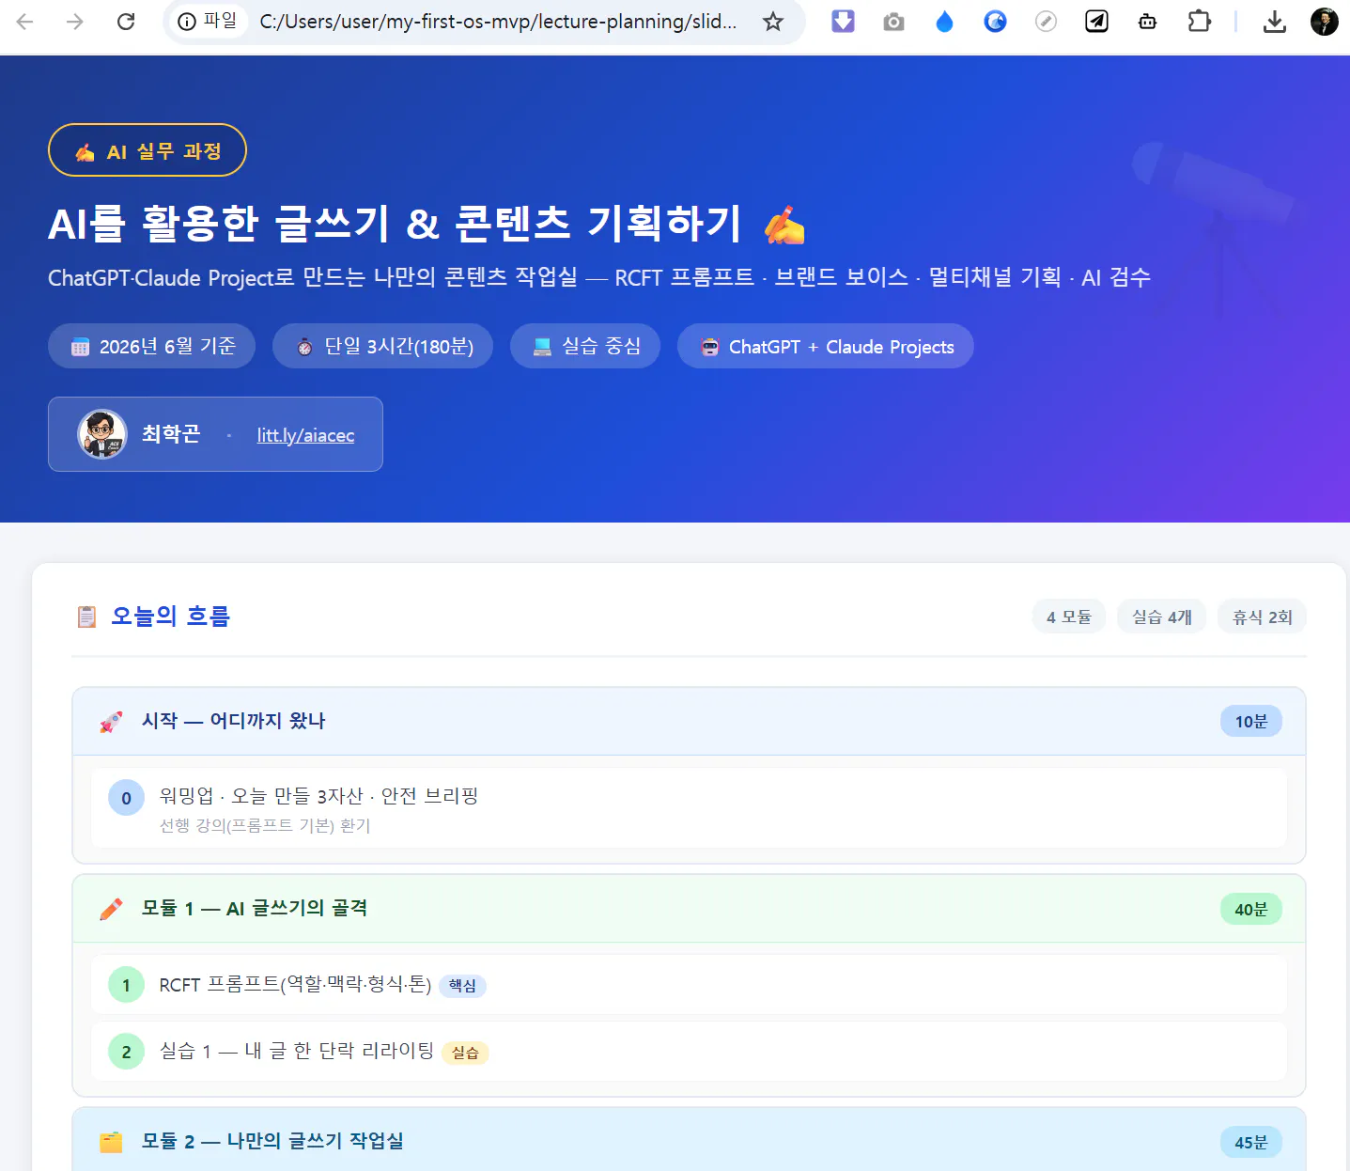Click the AI 실무 과정 badge
This screenshot has height=1171, width=1350.
(x=147, y=150)
